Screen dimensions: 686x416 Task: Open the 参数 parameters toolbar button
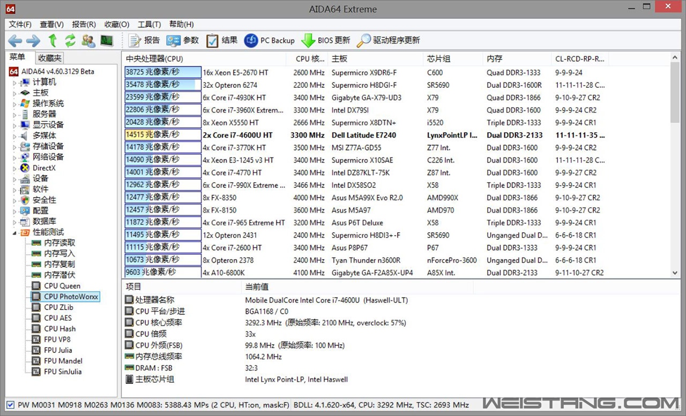coord(182,40)
